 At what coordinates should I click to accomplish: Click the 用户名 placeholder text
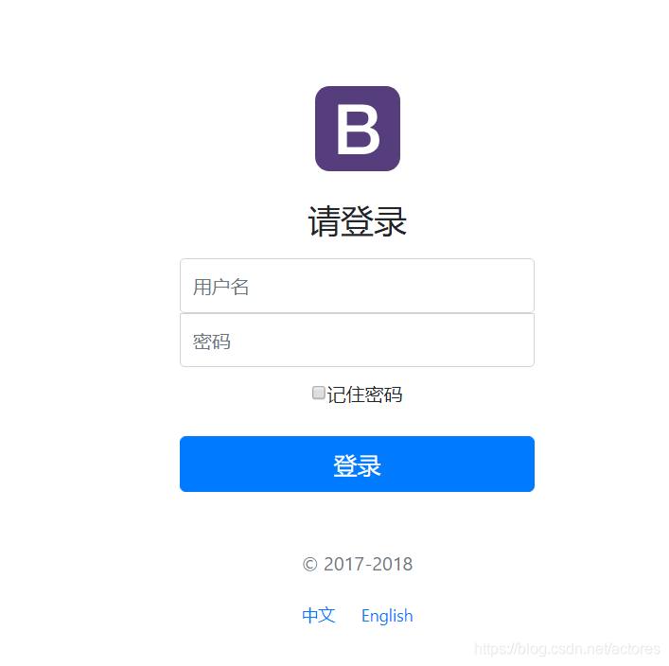(x=220, y=287)
